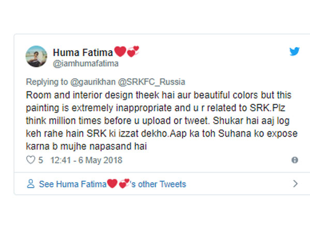The width and height of the screenshot is (310, 232).
Task: Open Huma Fatima's profile picture
Action: pyautogui.click(x=36, y=56)
